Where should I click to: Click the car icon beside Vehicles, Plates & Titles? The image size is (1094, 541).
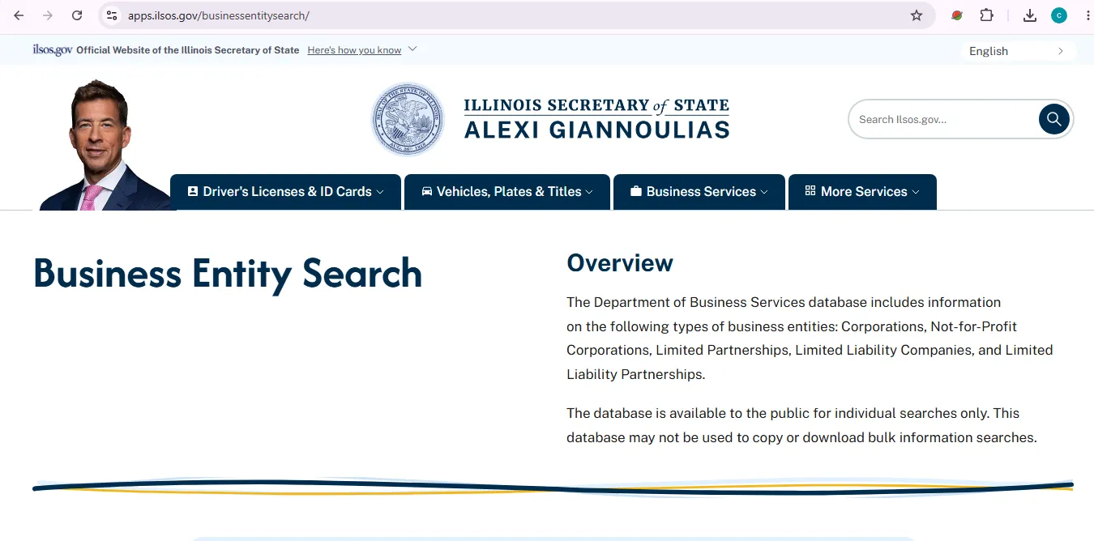(x=427, y=192)
